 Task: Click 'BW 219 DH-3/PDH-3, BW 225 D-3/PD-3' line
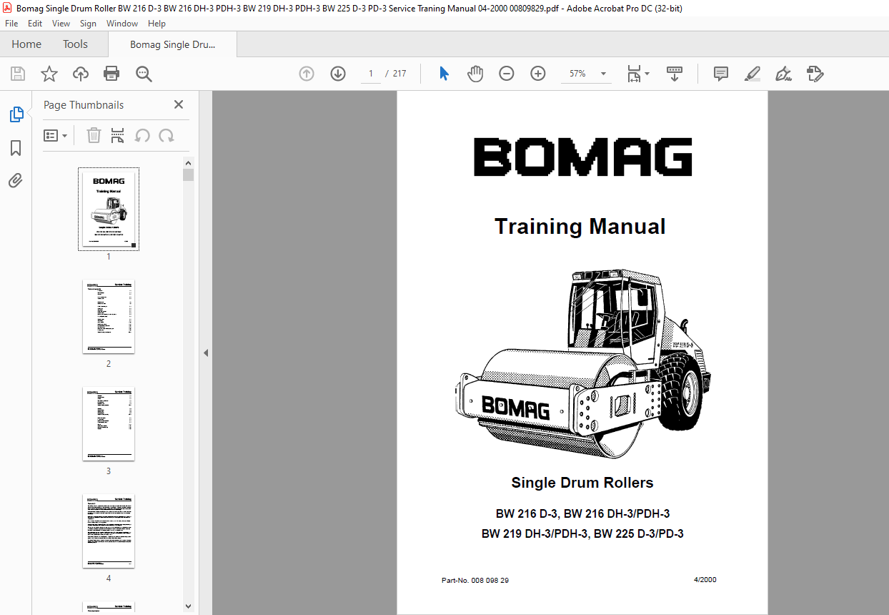point(582,533)
